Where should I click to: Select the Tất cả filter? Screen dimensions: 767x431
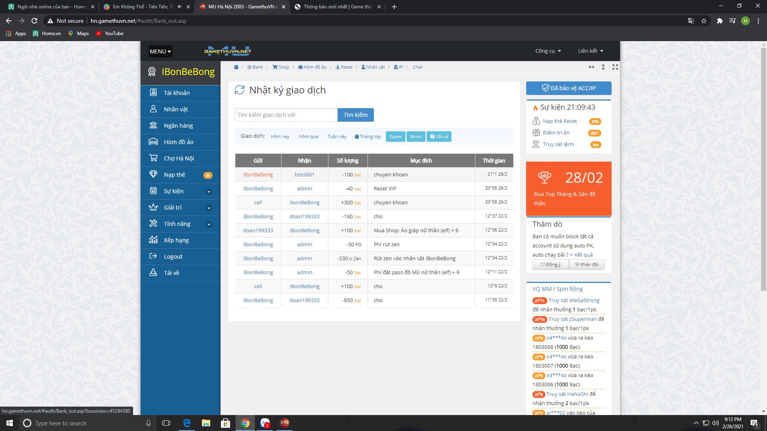click(x=439, y=136)
